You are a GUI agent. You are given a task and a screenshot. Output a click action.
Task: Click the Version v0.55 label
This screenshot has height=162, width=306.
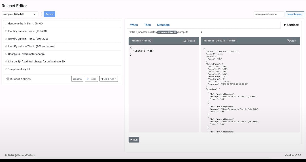[x=293, y=155]
